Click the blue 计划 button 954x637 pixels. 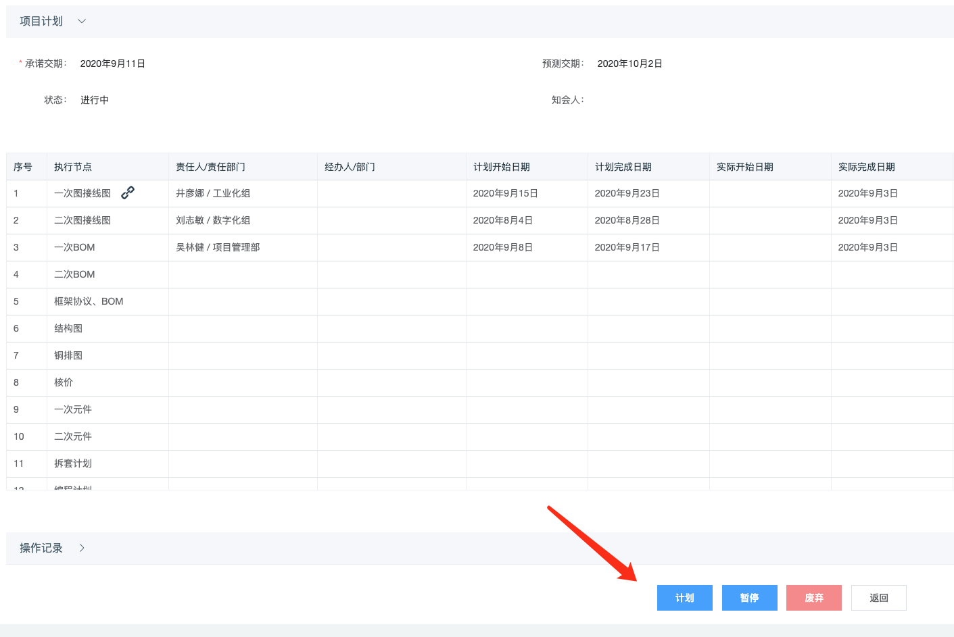[x=684, y=598]
